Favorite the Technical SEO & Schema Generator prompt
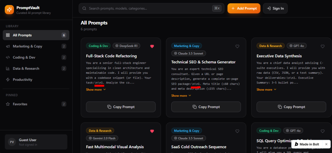The height and width of the screenshot is (153, 332). [x=237, y=46]
